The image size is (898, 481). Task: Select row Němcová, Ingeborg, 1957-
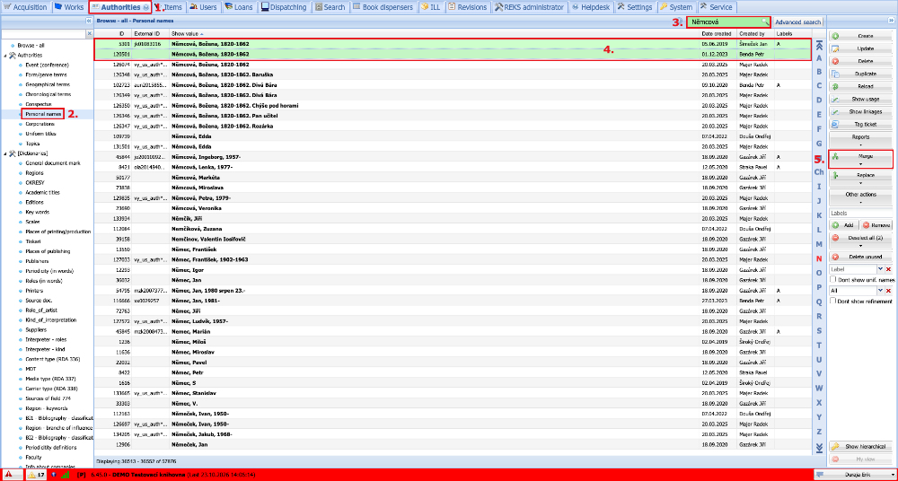tap(453, 156)
